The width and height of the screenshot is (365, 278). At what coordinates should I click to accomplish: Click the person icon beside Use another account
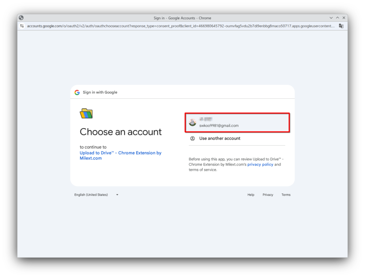tap(193, 139)
